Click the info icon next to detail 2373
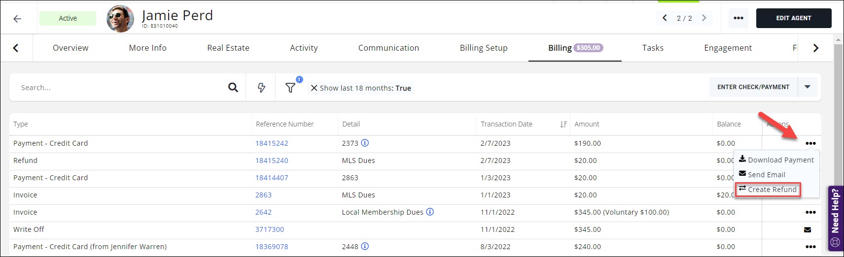This screenshot has width=844, height=257. tap(365, 143)
